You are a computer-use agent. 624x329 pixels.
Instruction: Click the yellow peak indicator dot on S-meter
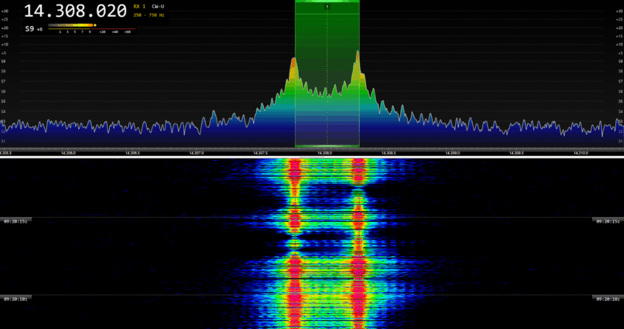[95, 26]
